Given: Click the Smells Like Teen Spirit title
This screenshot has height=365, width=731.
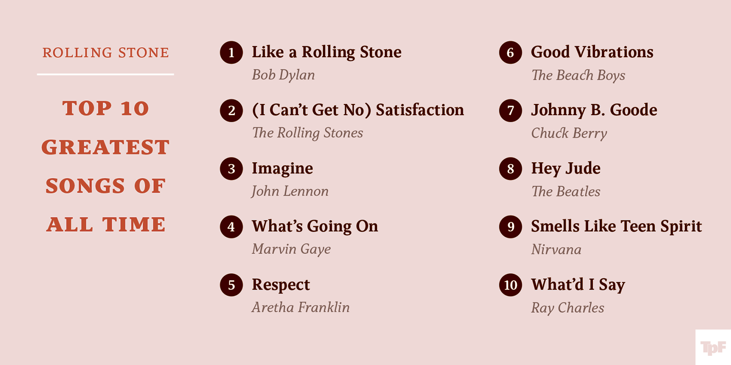Looking at the screenshot, I should pyautogui.click(x=616, y=227).
